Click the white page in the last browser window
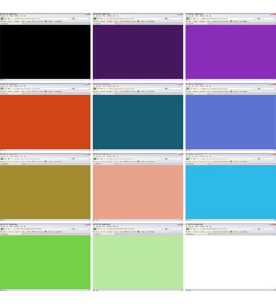This screenshot has height=304, width=276. click(231, 262)
